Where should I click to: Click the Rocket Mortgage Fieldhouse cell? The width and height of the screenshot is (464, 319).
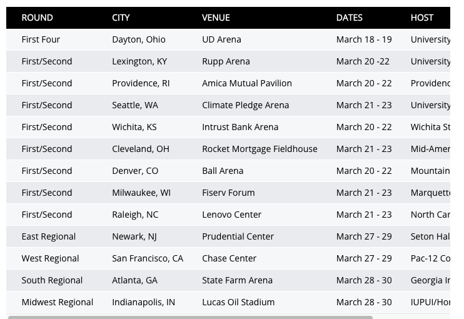click(260, 149)
